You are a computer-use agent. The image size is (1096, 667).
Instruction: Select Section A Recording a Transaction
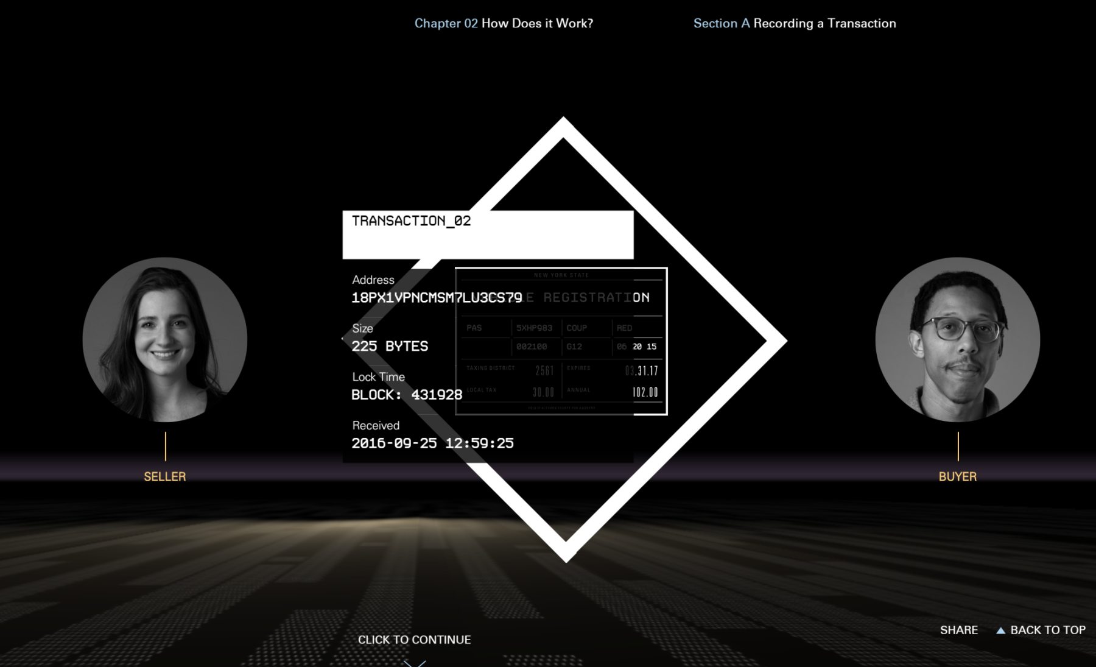coord(795,23)
